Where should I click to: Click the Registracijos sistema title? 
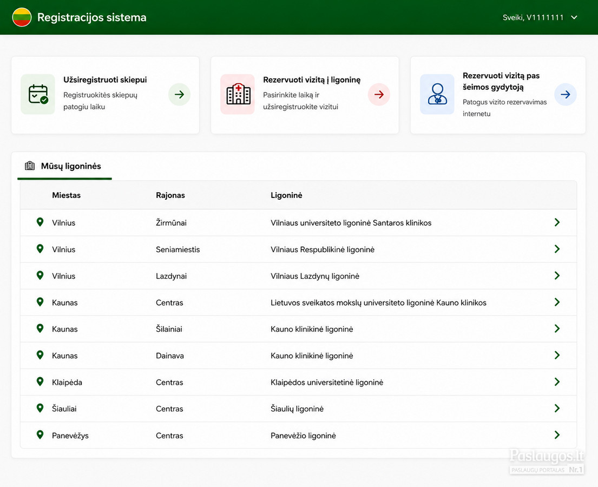coord(91,17)
